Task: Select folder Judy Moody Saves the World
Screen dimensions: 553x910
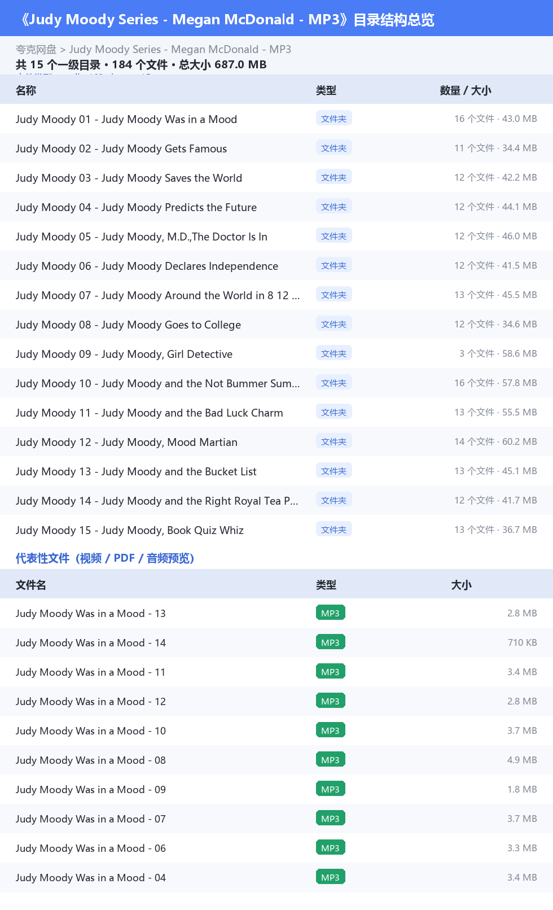Action: tap(129, 178)
